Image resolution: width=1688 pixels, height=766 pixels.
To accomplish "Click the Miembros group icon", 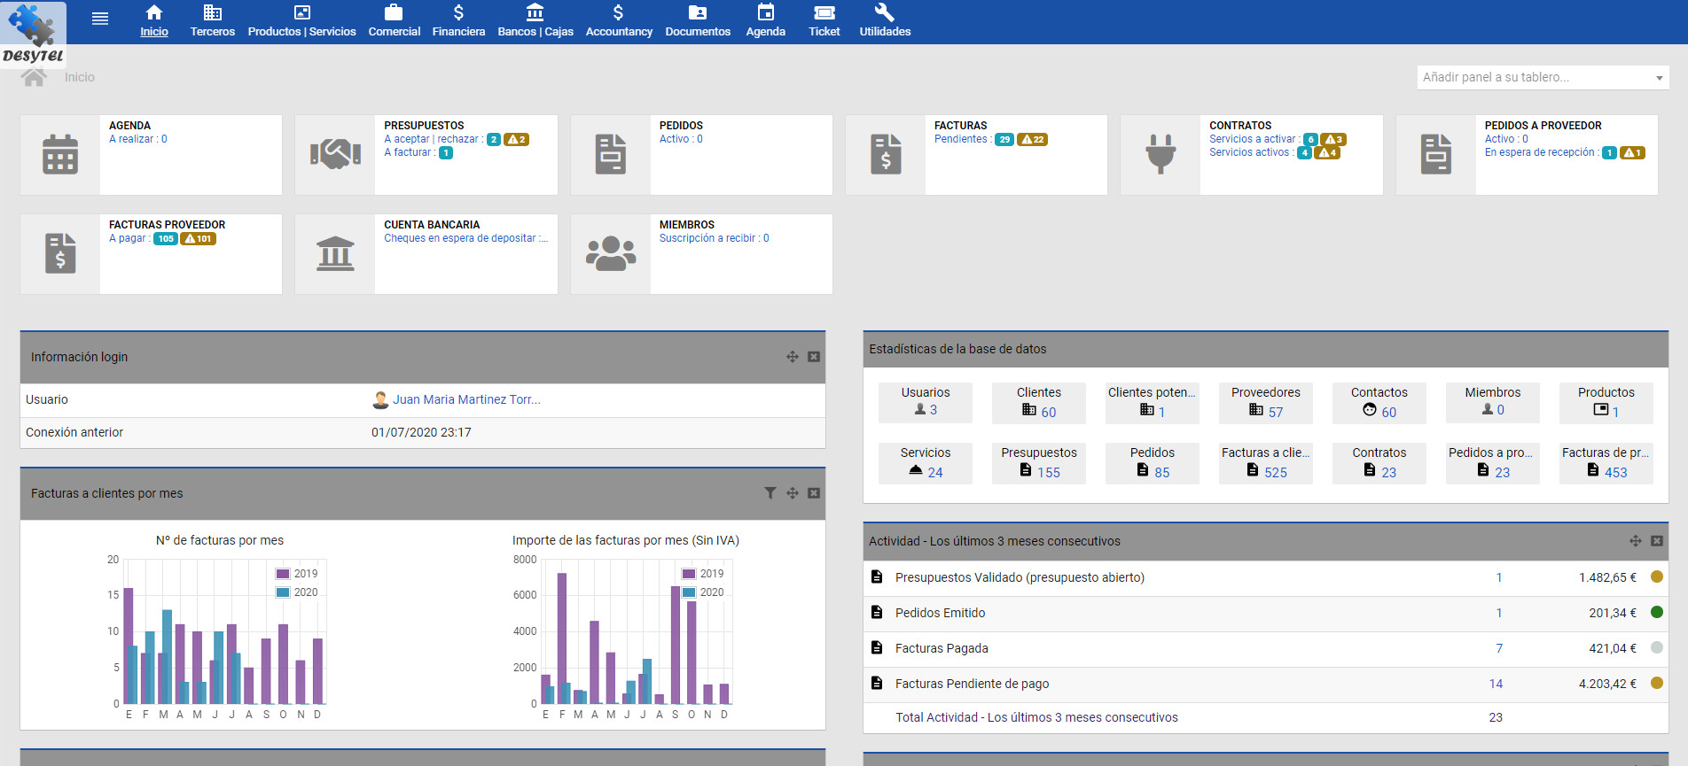I will (611, 253).
